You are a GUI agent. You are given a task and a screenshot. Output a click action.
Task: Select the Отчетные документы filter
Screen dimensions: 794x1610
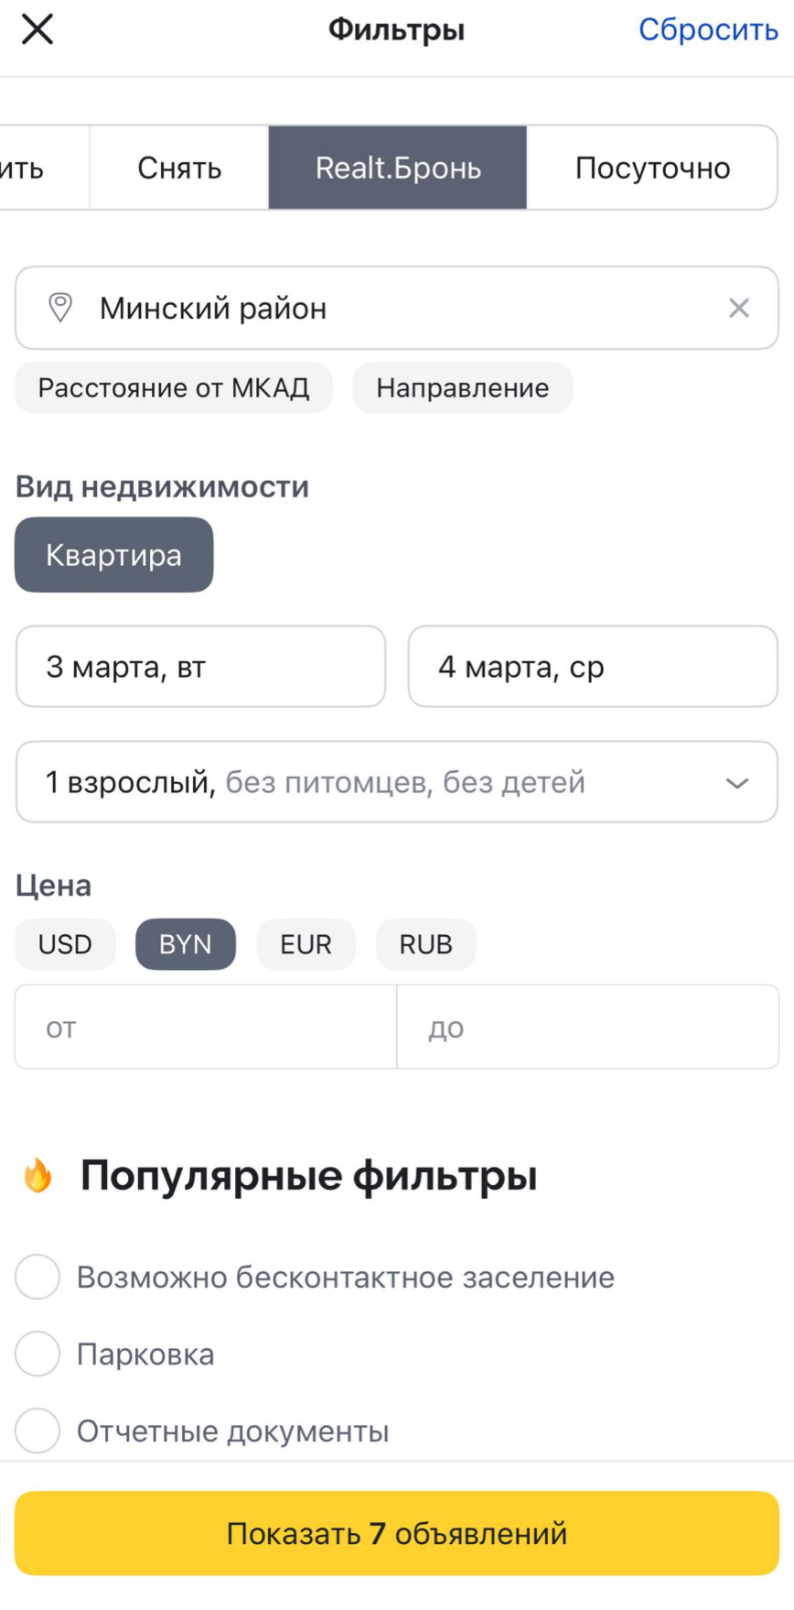click(38, 1431)
